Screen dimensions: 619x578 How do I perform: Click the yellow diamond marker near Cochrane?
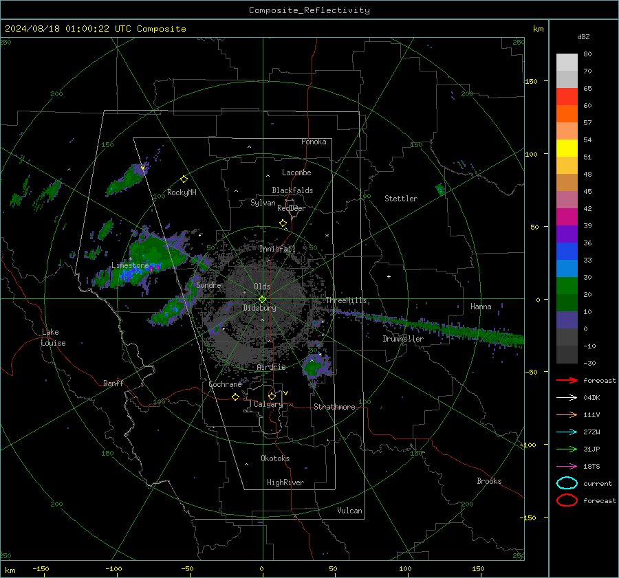(x=235, y=397)
